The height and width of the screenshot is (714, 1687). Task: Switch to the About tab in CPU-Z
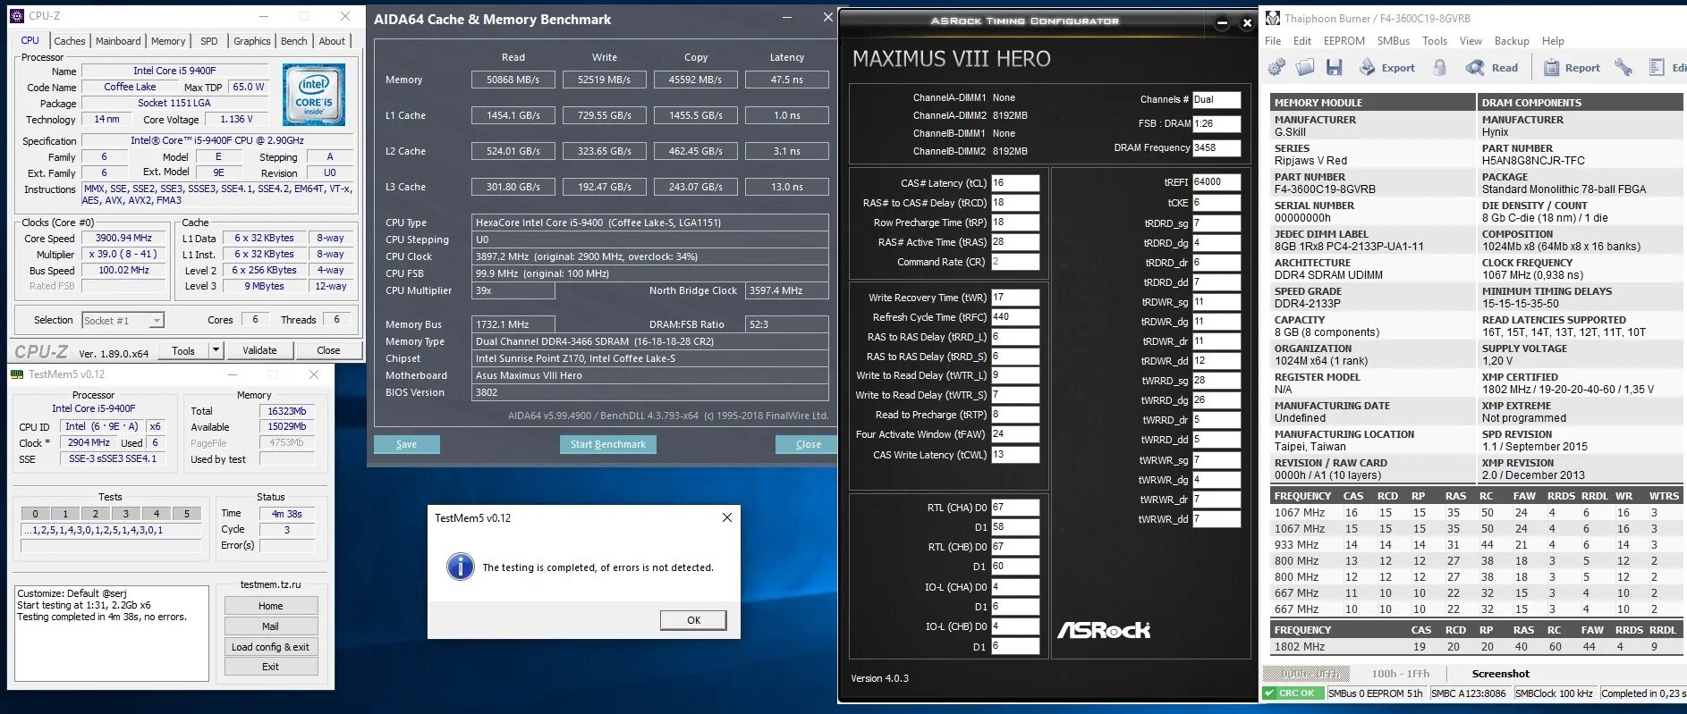(332, 41)
